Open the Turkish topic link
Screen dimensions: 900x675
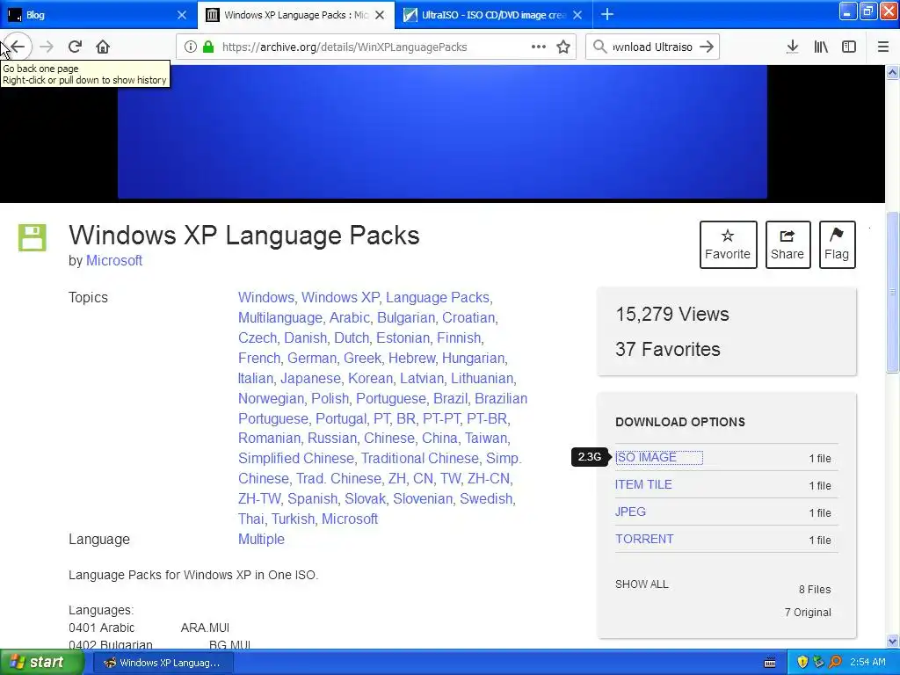(x=294, y=519)
